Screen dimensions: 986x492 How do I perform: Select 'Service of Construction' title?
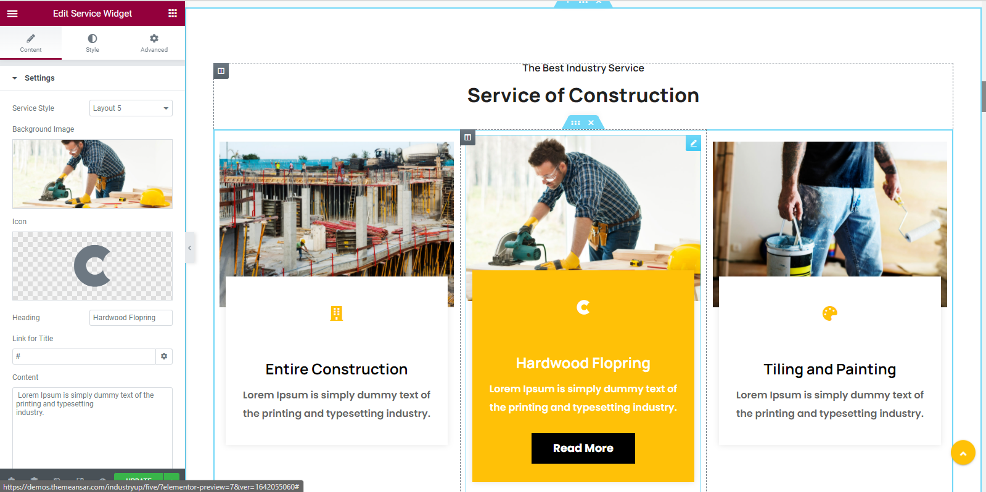pos(583,95)
